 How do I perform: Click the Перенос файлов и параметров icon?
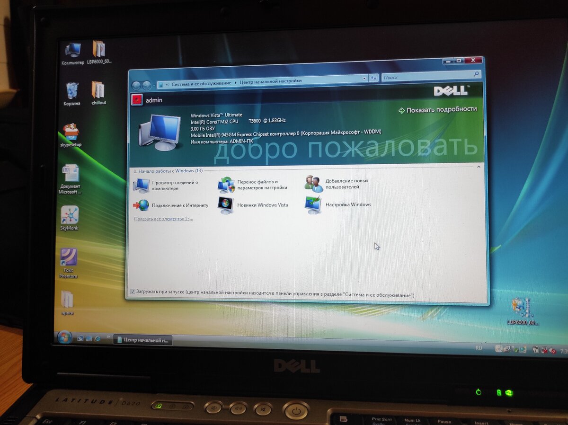tap(226, 185)
